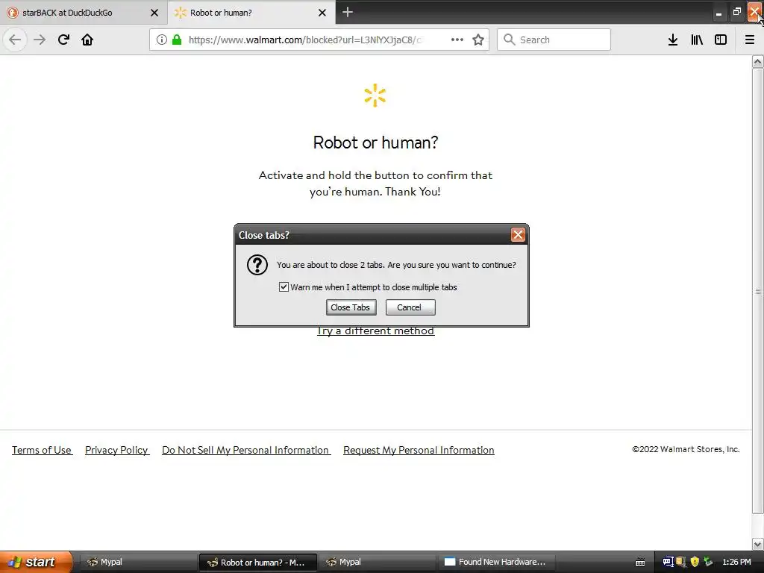Restore down the browser window
This screenshot has width=764, height=573.
(736, 12)
